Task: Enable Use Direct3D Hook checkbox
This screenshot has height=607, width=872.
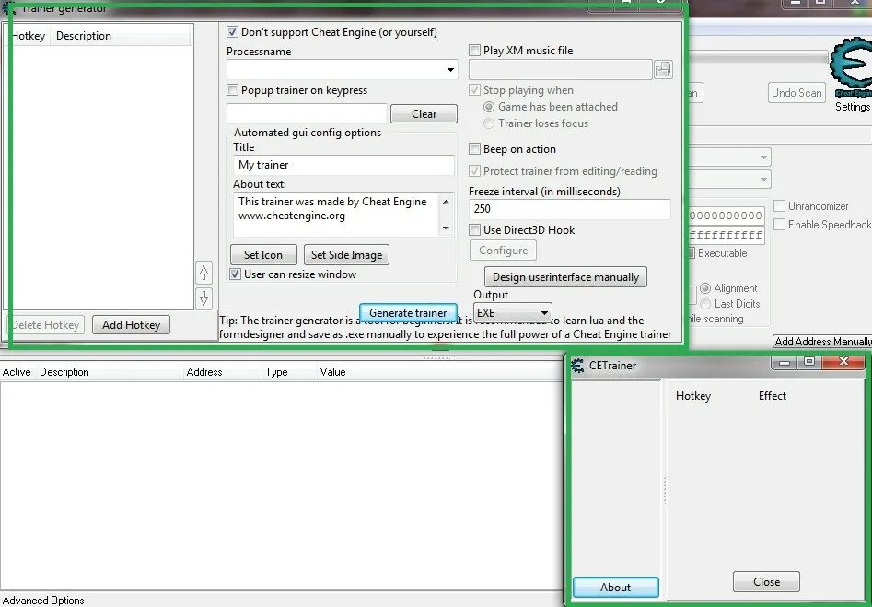Action: [x=474, y=229]
